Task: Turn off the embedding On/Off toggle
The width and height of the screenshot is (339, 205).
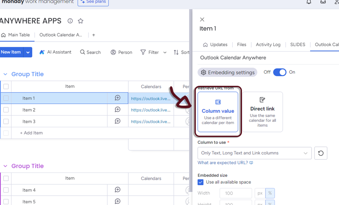Action: (280, 72)
